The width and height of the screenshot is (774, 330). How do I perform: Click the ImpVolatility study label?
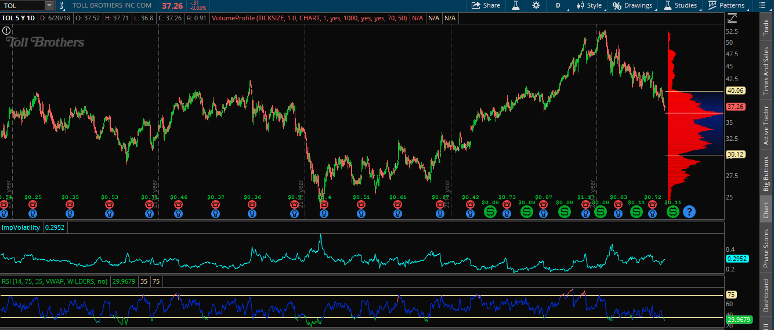(20, 227)
